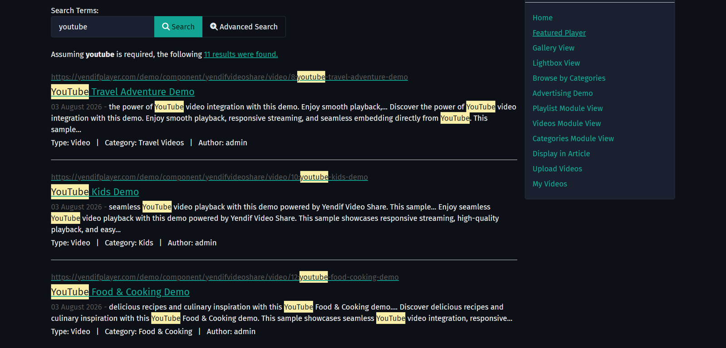Screen dimensions: 726x348
Task: Click the magnifier icon in Search button
Action: point(166,27)
